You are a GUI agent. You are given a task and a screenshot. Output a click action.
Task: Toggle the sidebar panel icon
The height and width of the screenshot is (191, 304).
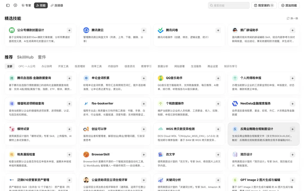(x=8, y=5)
